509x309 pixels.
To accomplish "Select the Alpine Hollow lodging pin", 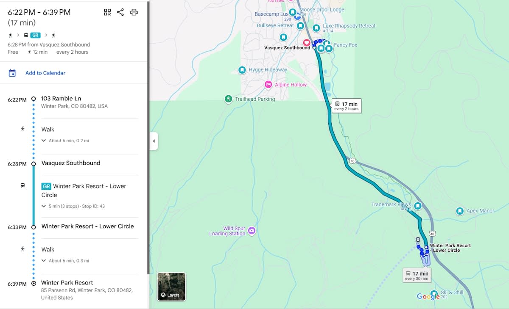I will (268, 85).
